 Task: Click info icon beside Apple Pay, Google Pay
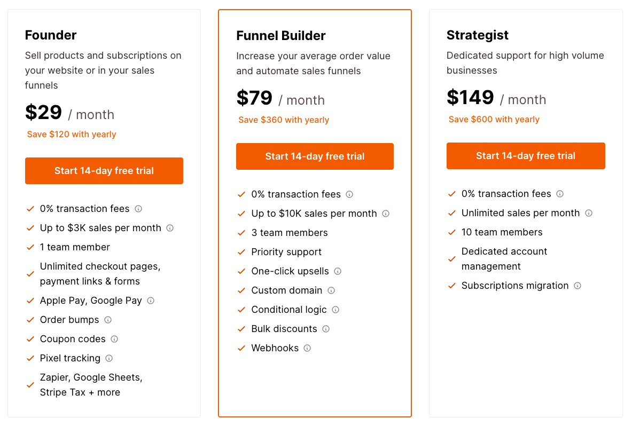(151, 301)
